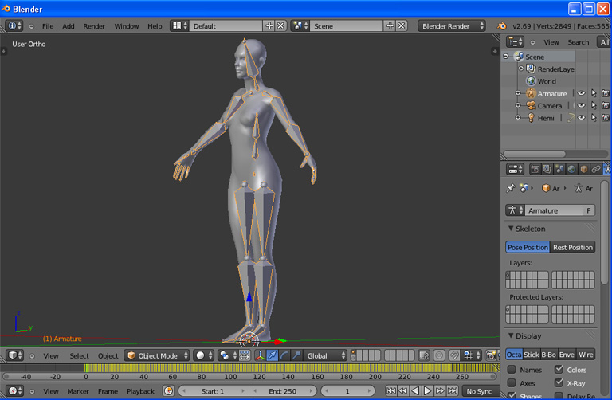Collapse the Skeleton panel

point(511,229)
